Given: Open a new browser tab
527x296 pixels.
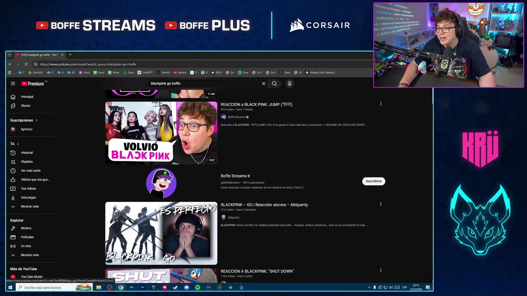Looking at the screenshot, I should pyautogui.click(x=70, y=55).
